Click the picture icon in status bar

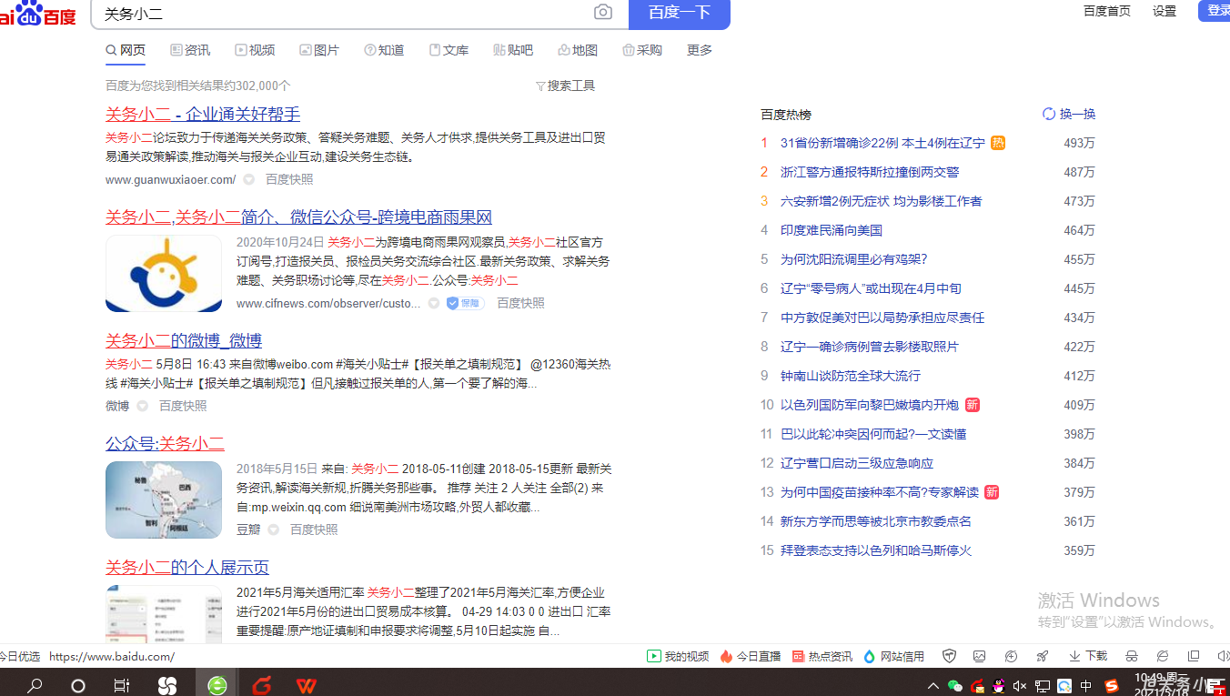[980, 656]
